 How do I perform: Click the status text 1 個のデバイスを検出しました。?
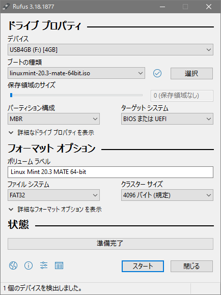[43, 288]
